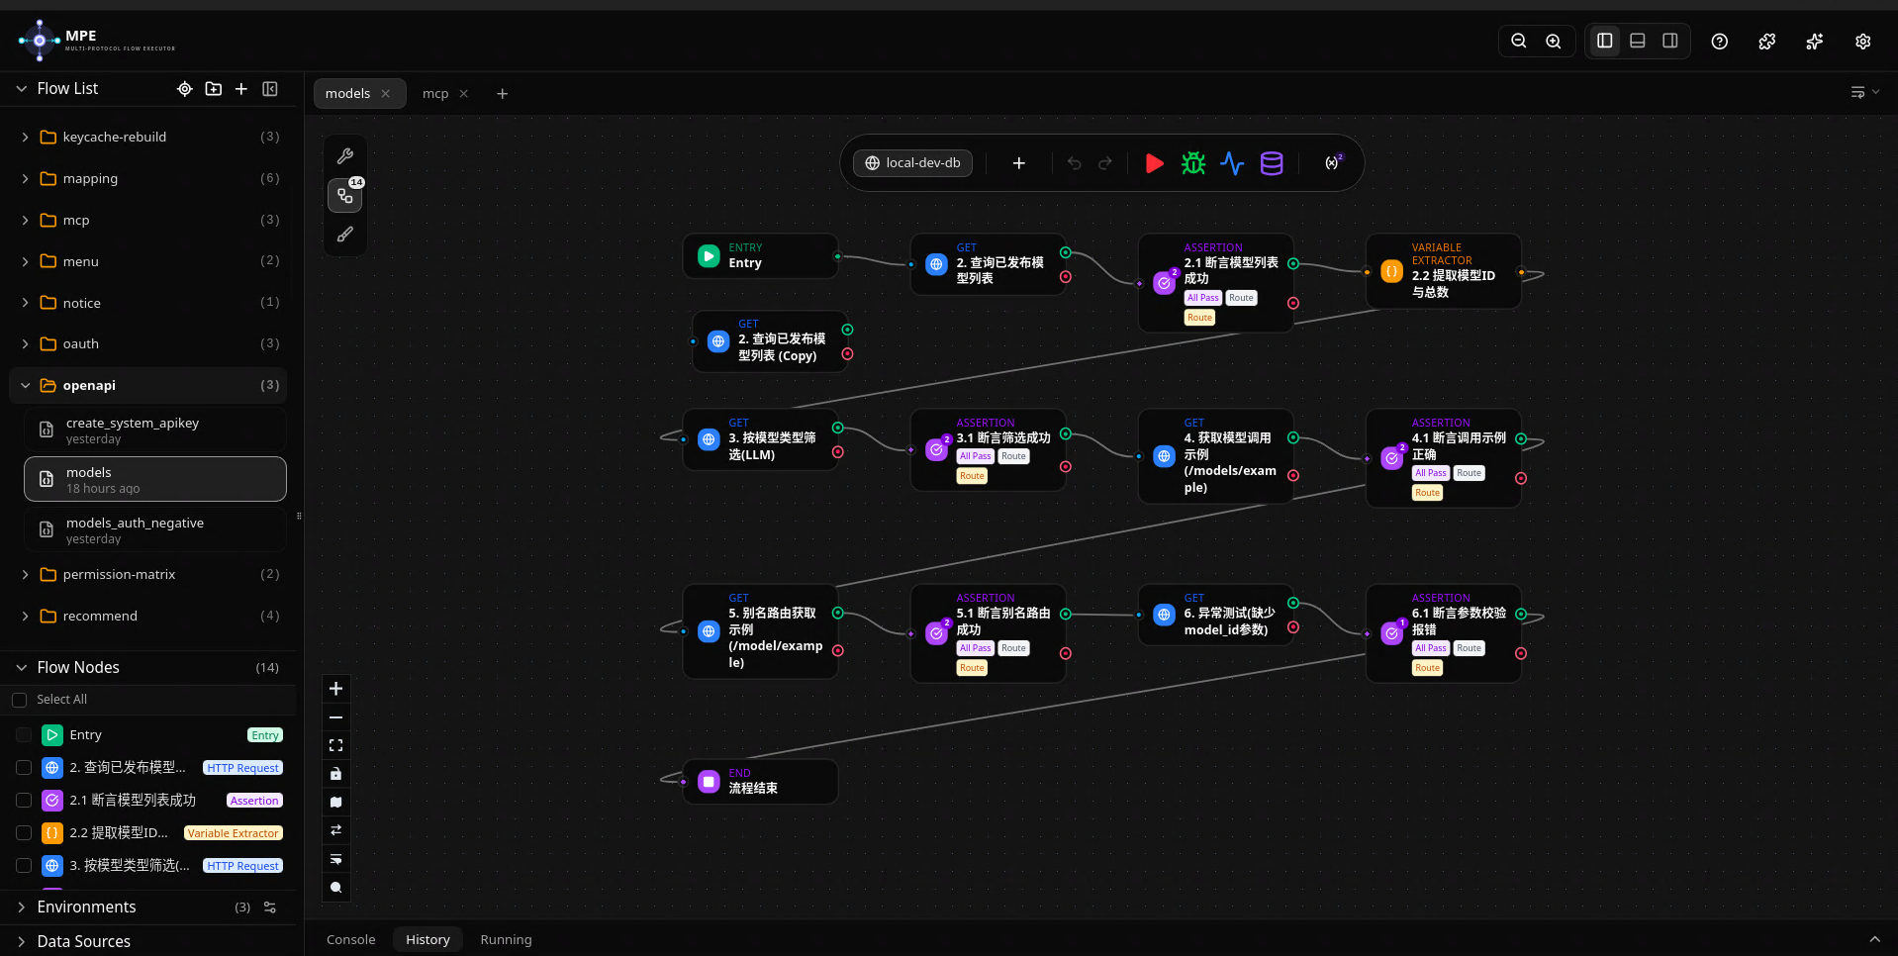Zoom in using the top-right magnifier plus
The image size is (1898, 956).
[x=1554, y=41]
